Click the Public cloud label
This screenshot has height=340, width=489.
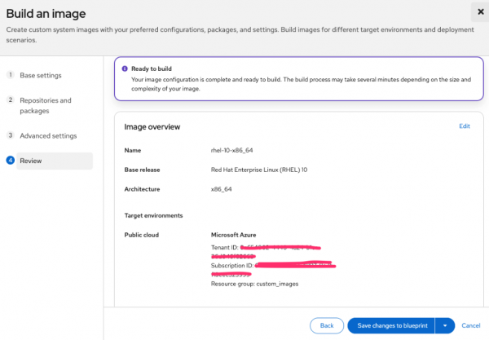tap(142, 235)
